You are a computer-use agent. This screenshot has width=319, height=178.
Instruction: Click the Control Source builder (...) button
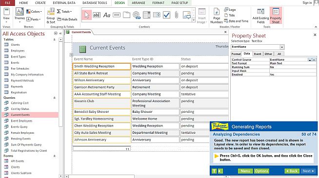[314, 60]
